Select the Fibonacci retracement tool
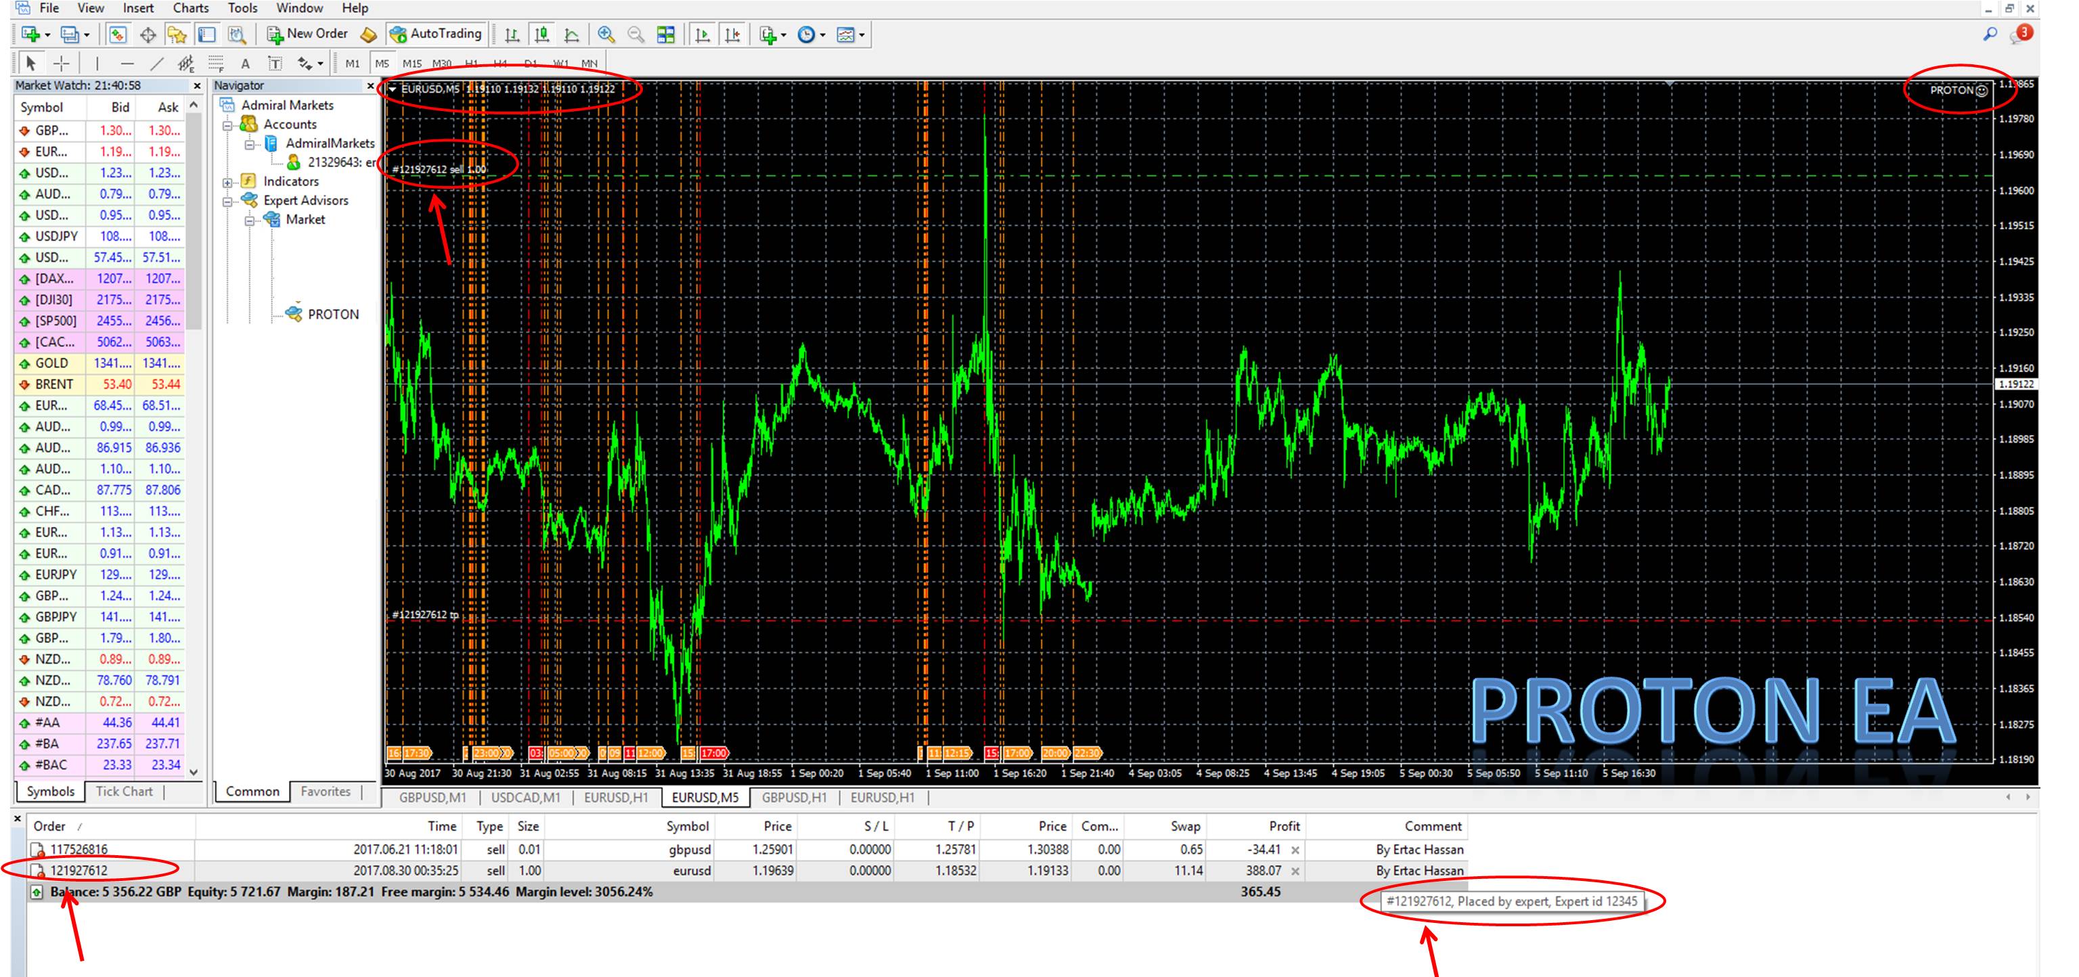This screenshot has height=977, width=2079. (215, 63)
